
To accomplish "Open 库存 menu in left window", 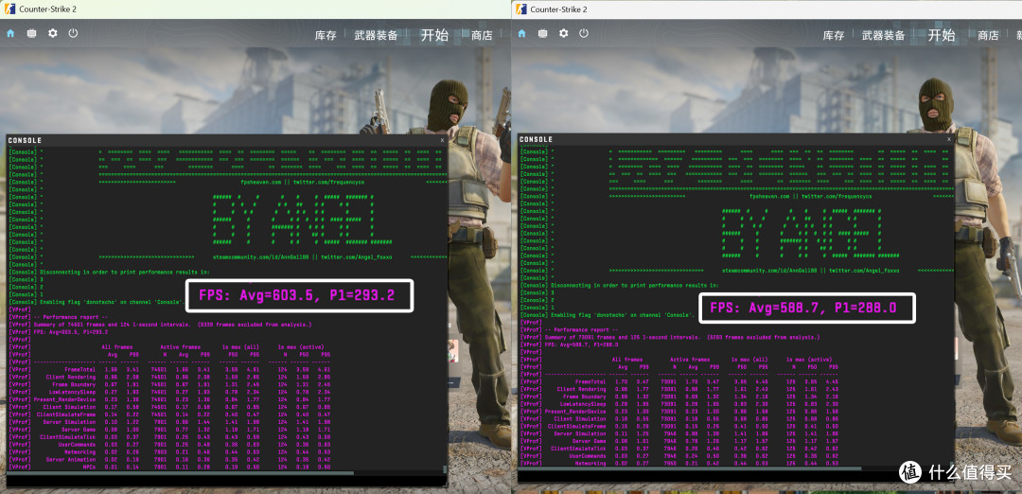I will (326, 35).
